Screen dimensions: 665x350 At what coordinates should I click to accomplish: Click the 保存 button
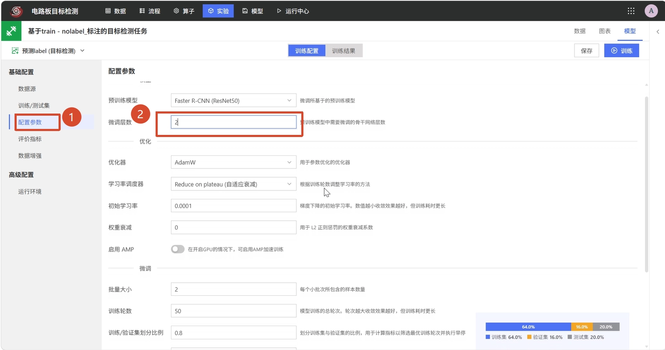(x=586, y=51)
